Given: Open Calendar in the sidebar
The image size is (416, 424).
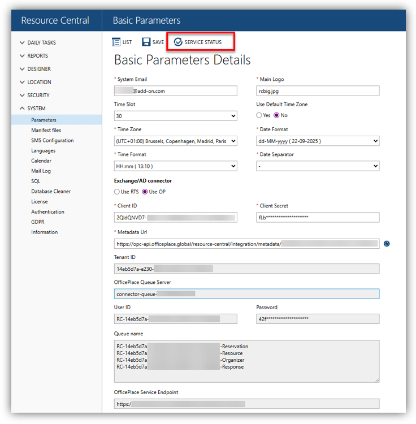Looking at the screenshot, I should [x=41, y=161].
